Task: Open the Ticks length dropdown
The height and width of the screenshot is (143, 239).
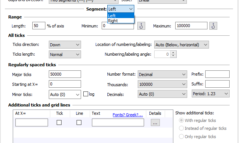Action: 65,55
